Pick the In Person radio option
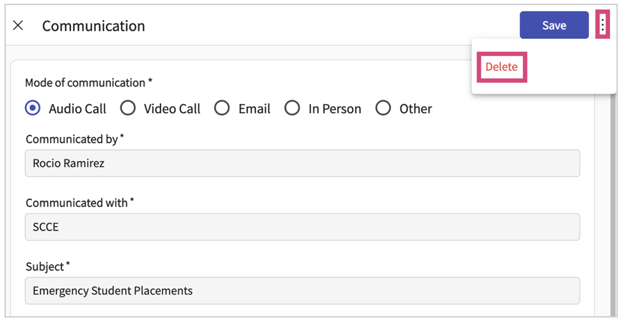Image resolution: width=622 pixels, height=321 pixels. click(x=292, y=108)
